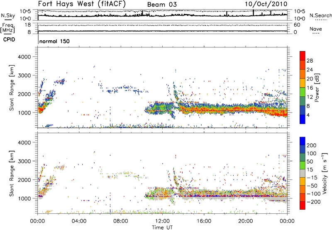
Task: Click the 'Fort Hays West (fitACF)' plot title
Action: point(82,4)
